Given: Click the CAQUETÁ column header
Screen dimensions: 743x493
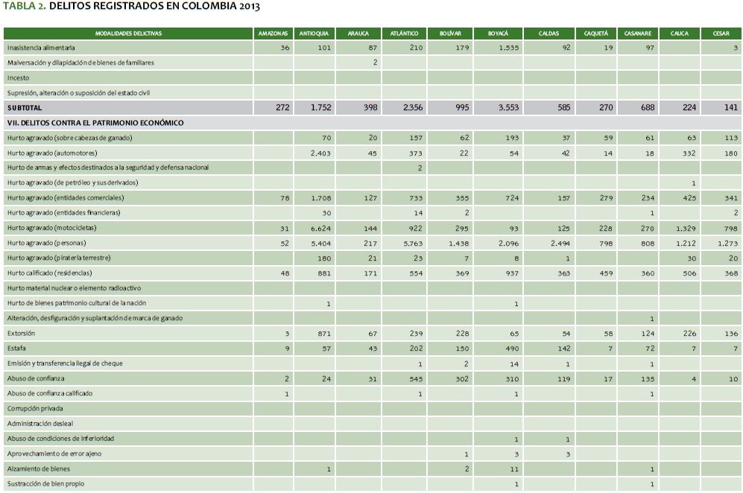Looking at the screenshot, I should [x=595, y=34].
